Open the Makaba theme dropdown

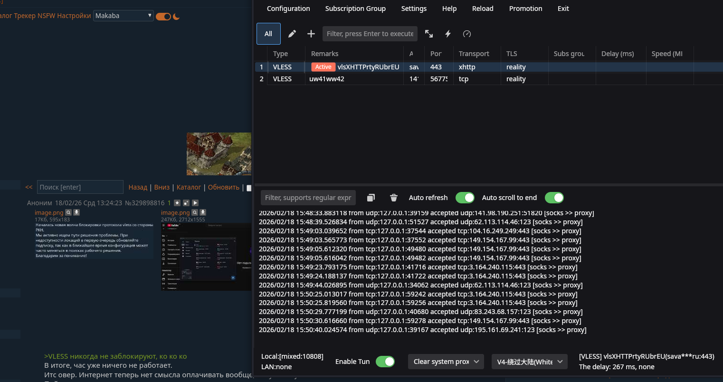(x=124, y=16)
